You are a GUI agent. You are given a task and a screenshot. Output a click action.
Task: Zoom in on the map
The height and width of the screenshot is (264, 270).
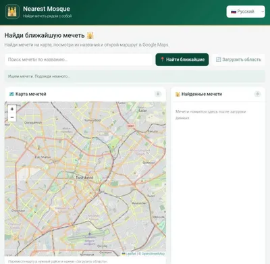pos(12,109)
